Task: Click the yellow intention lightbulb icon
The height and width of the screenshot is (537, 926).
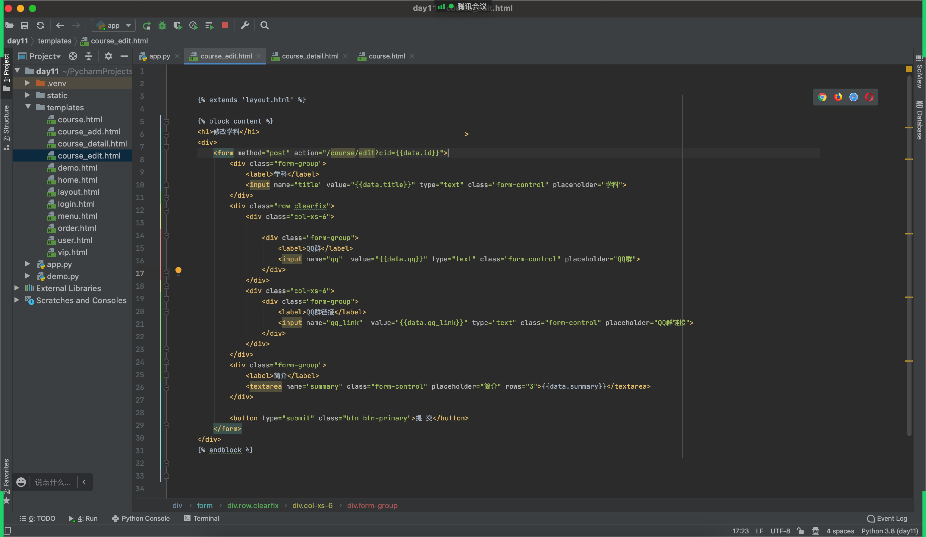Action: point(178,271)
